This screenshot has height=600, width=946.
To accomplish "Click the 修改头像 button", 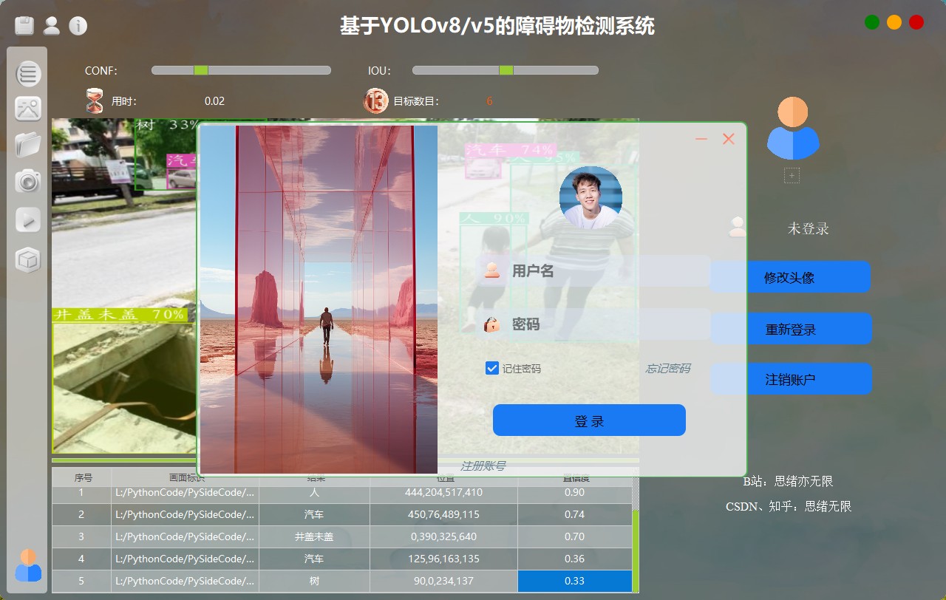I will pos(790,277).
